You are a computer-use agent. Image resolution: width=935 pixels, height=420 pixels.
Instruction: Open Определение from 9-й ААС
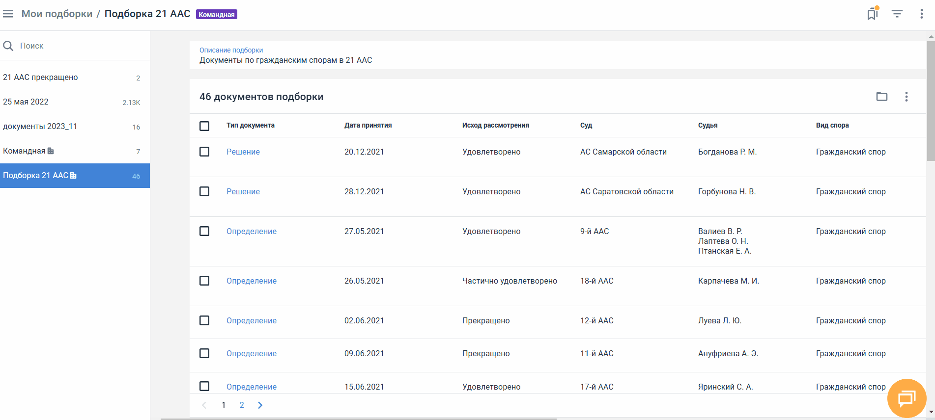(x=252, y=232)
